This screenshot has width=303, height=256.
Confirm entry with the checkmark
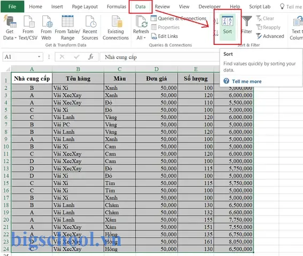[x=77, y=57]
